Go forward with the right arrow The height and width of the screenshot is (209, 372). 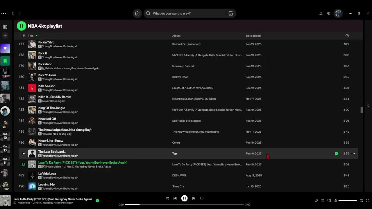(x=19, y=13)
